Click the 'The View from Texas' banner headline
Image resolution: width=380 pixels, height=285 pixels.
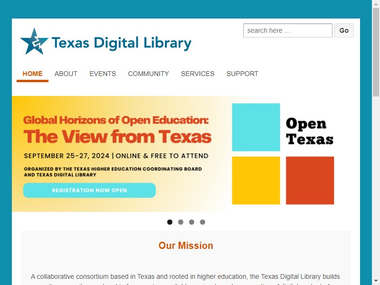117,136
